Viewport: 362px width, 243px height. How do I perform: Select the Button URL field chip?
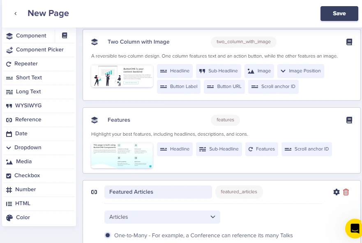pyautogui.click(x=224, y=87)
